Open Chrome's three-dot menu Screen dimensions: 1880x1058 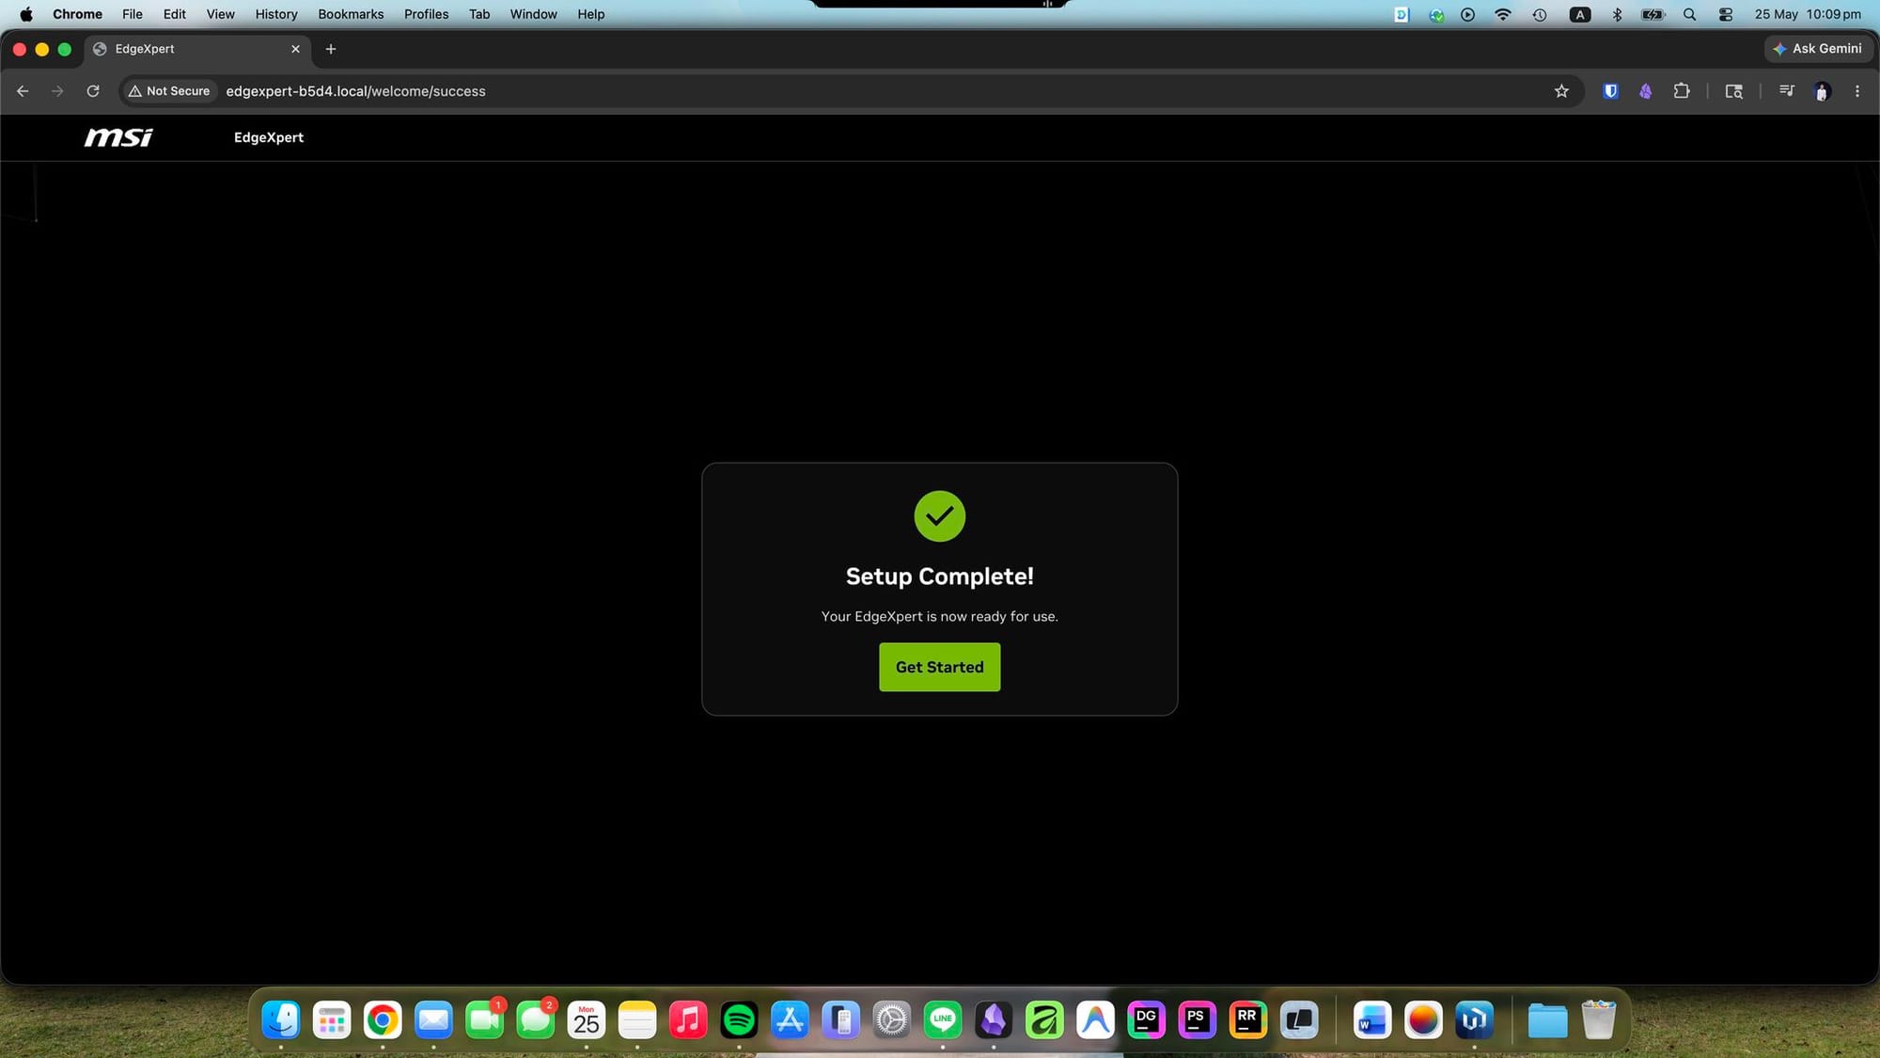pyautogui.click(x=1856, y=91)
